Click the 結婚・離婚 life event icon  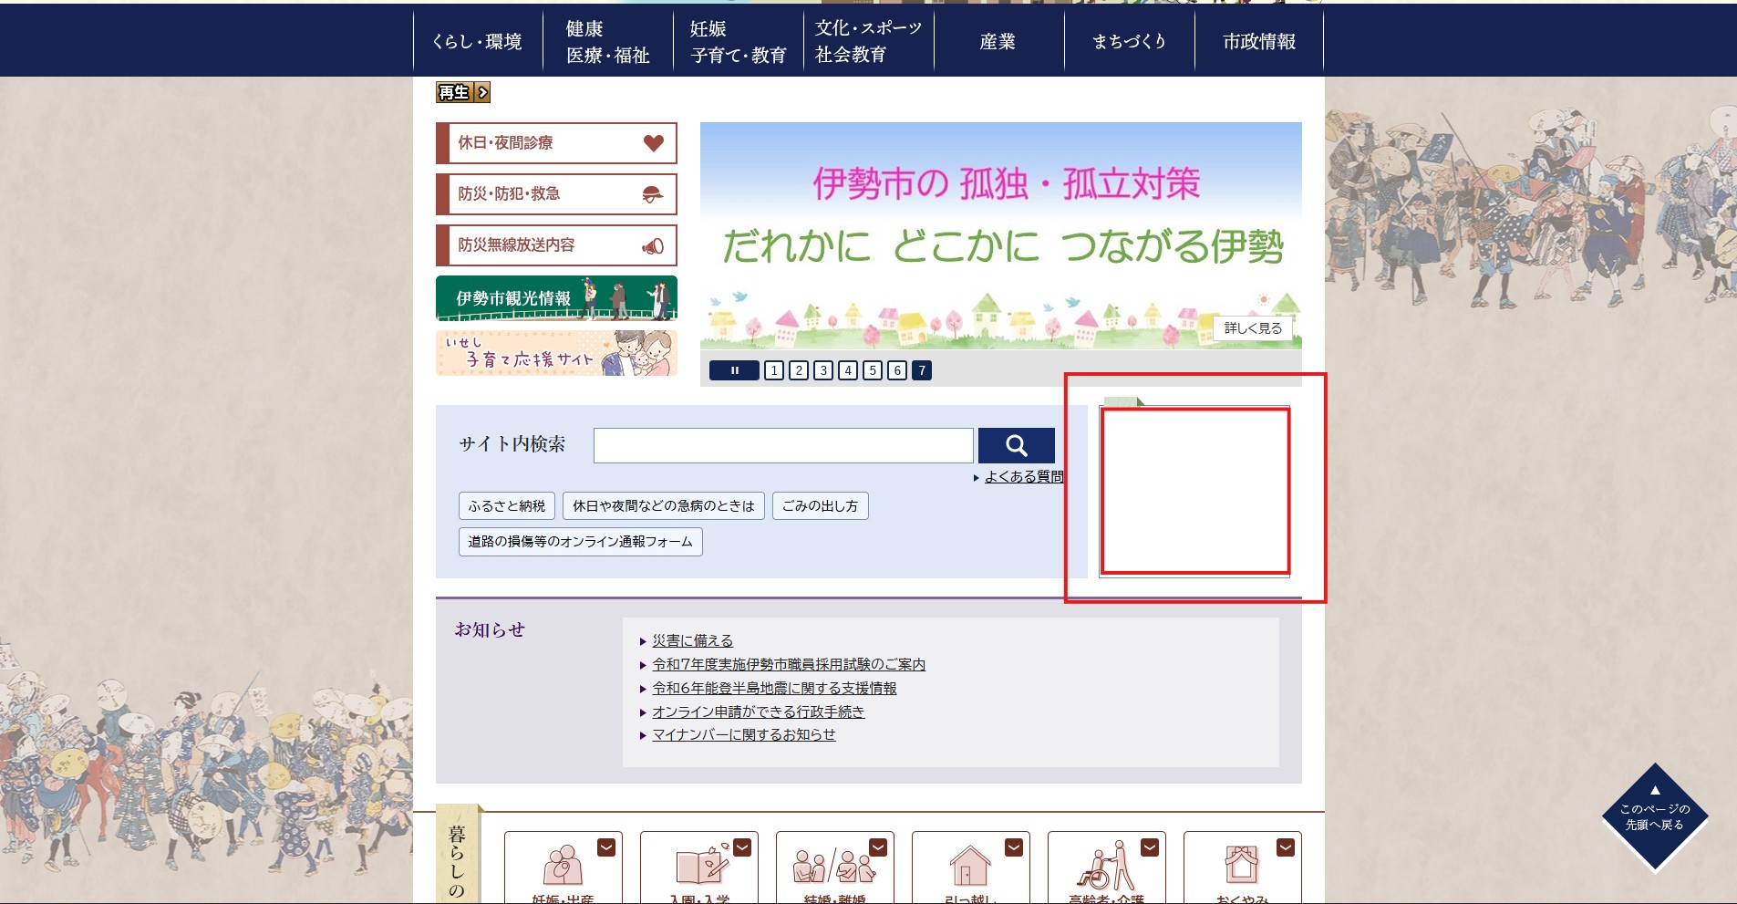coord(834,865)
